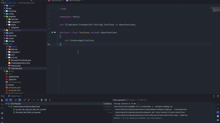Screen dimensions: 220x123
Task: Click implemented-by gutter icon on TestCase line
Action: (52, 32)
